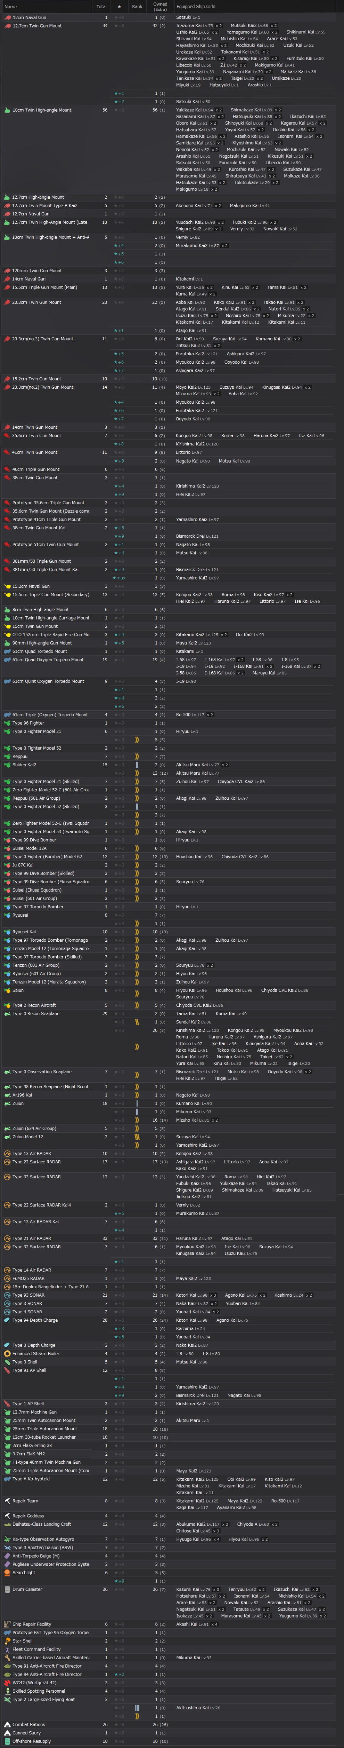Click the Ka-type Observation Autogyro name
344x1748 pixels.
(43, 1539)
